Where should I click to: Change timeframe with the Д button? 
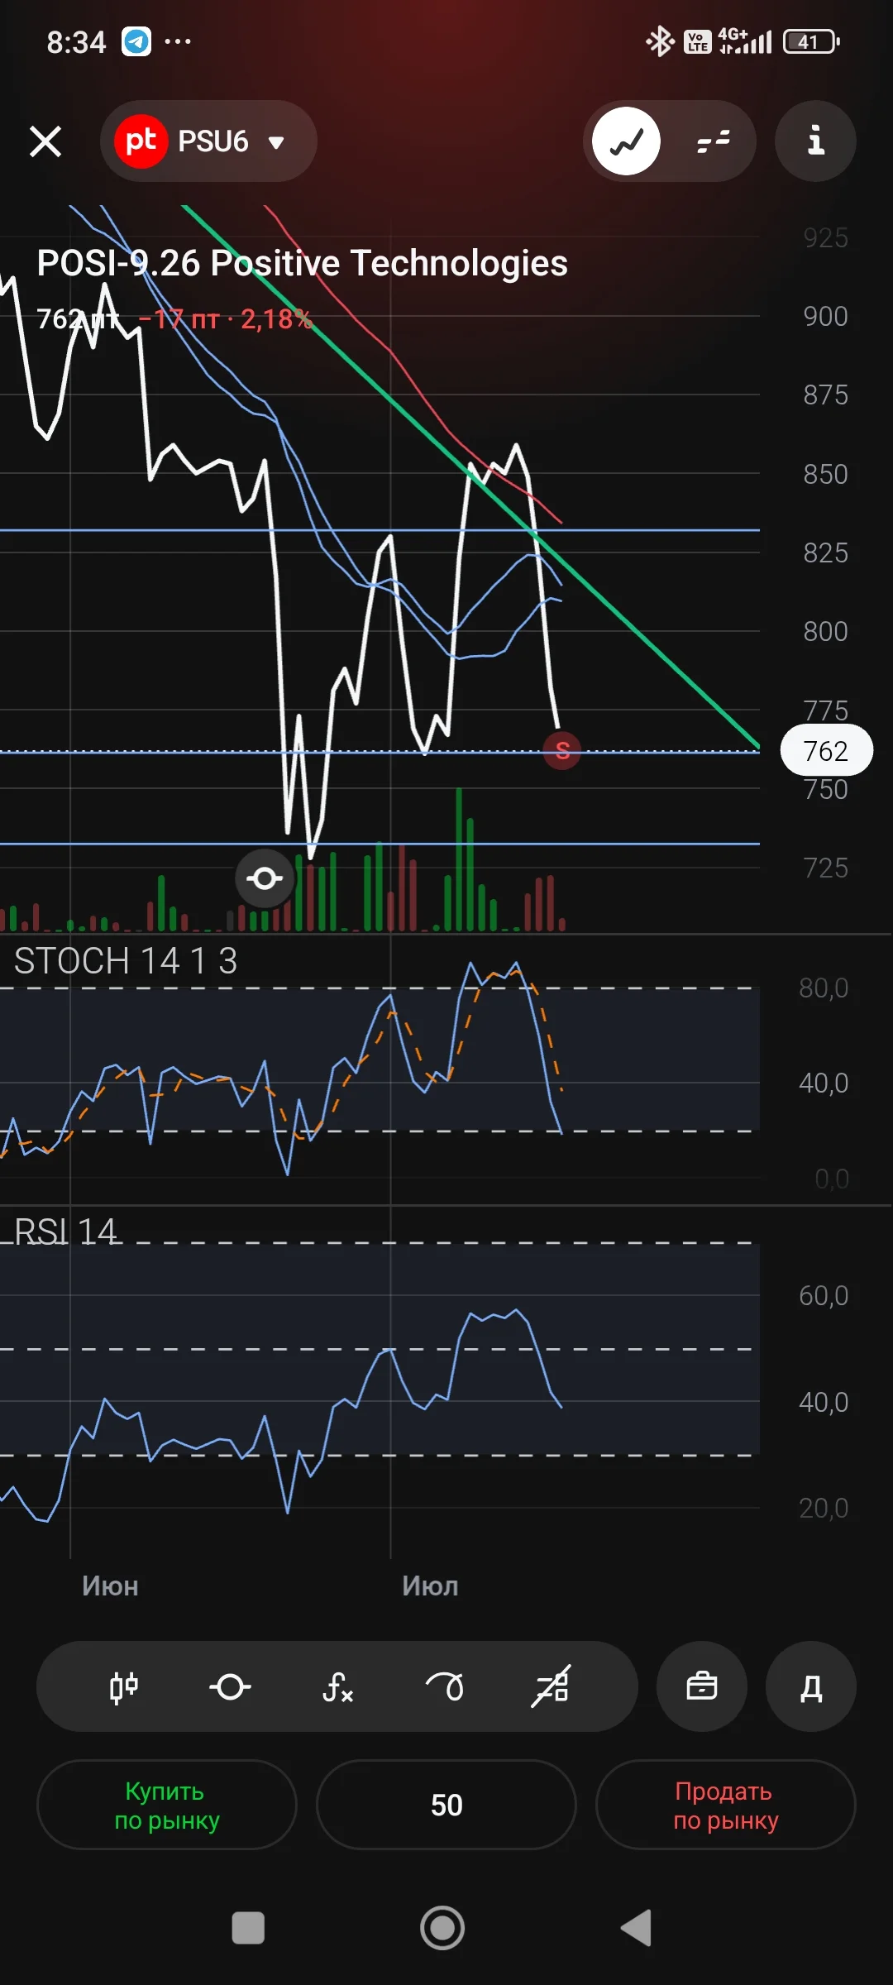pyautogui.click(x=811, y=1686)
